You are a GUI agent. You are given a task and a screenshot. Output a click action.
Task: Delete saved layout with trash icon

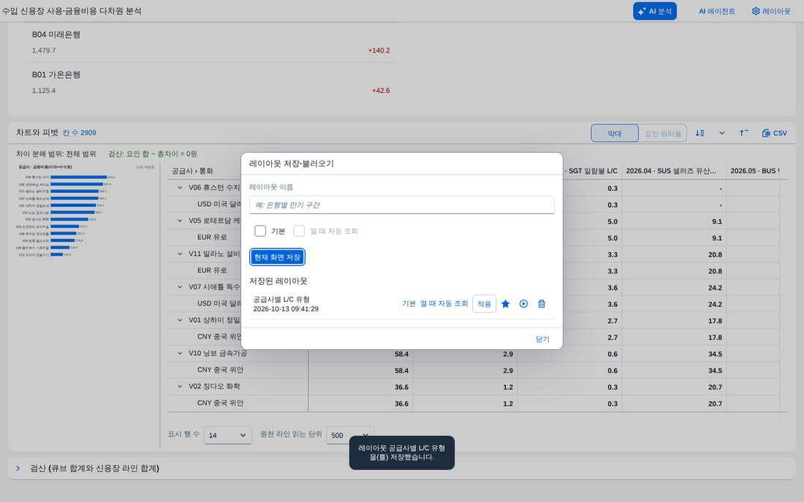click(542, 304)
